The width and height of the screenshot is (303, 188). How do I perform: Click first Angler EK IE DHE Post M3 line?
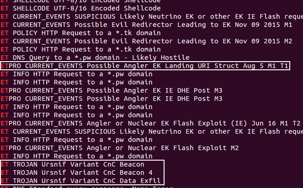112,90
